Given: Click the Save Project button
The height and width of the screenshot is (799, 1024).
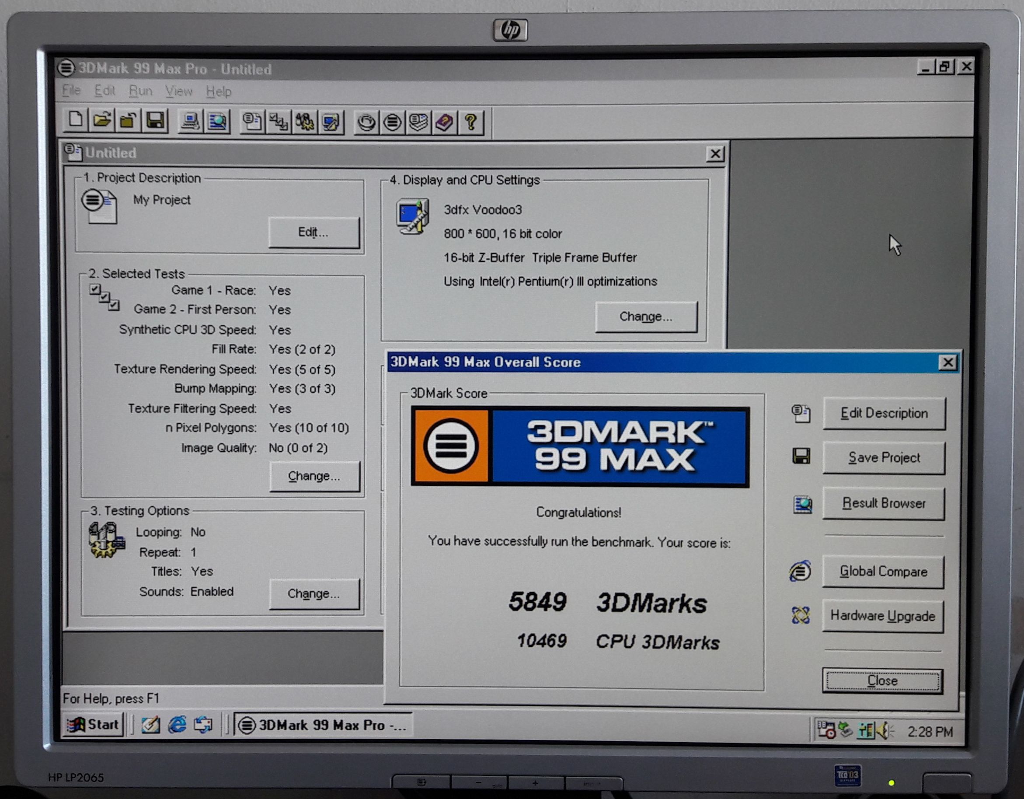Looking at the screenshot, I should tap(884, 457).
